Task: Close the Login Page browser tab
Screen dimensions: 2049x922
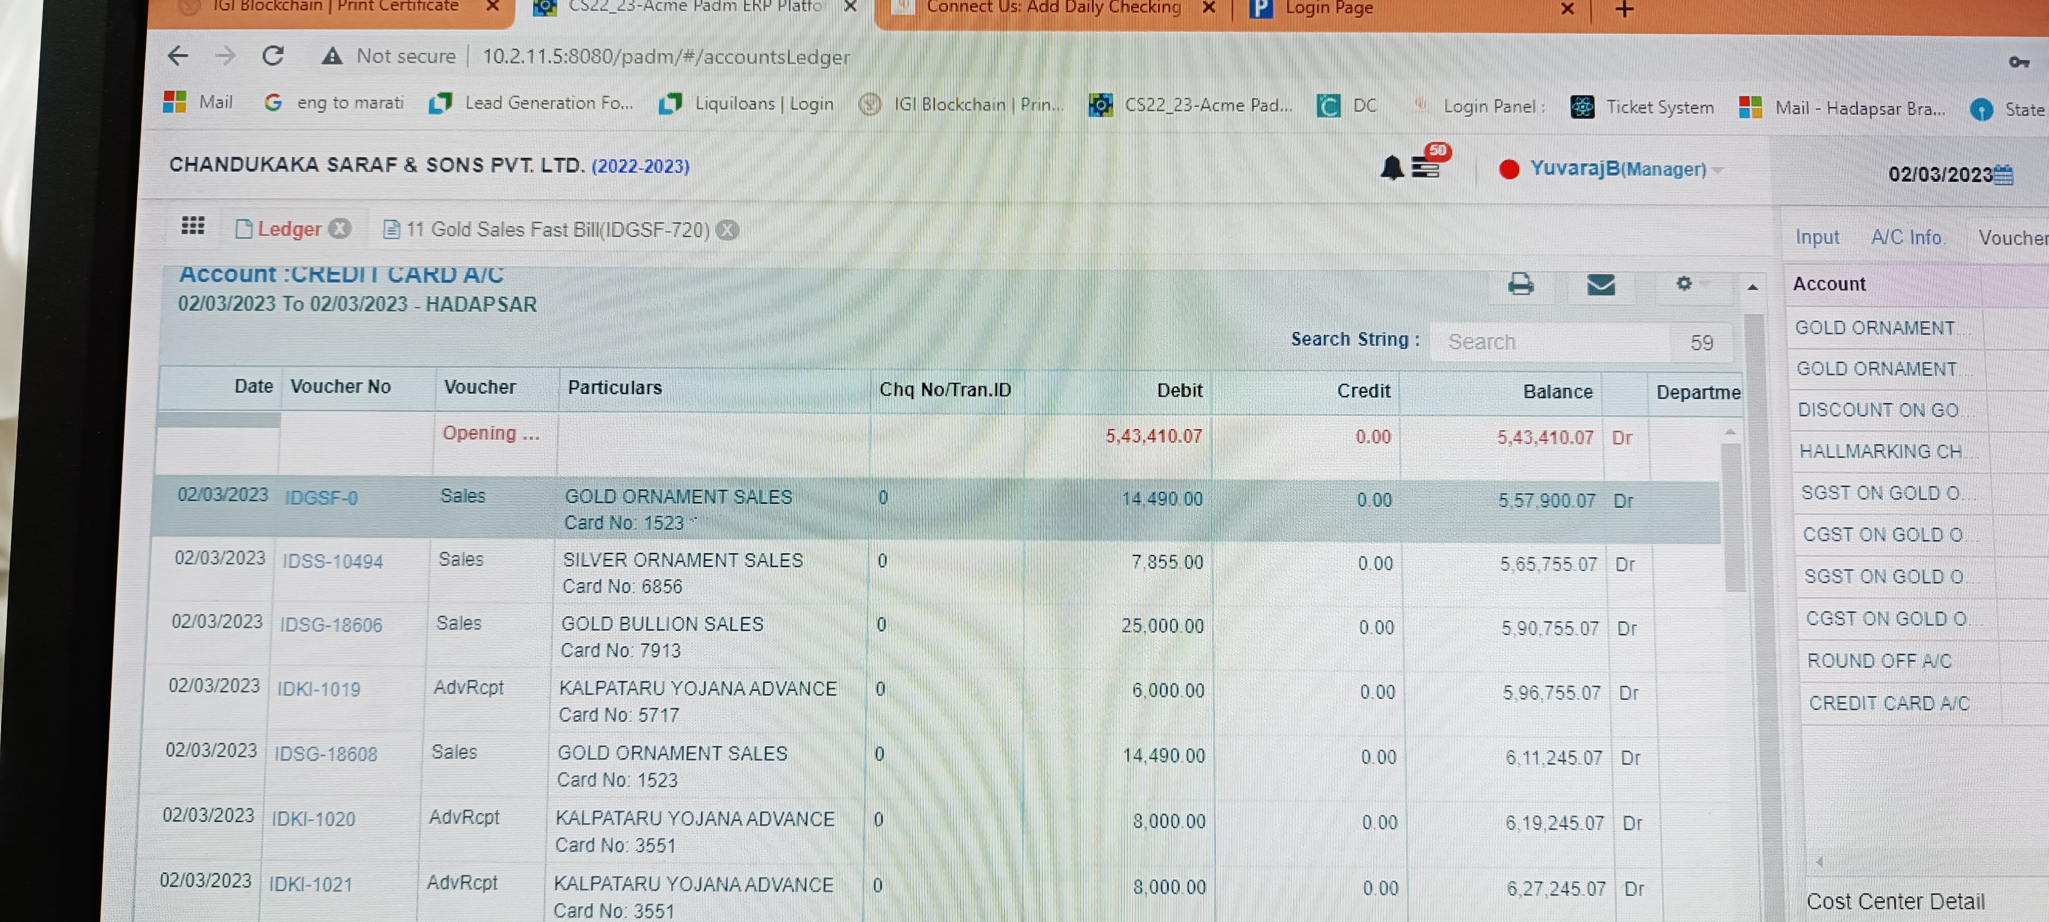Action: point(1567,9)
